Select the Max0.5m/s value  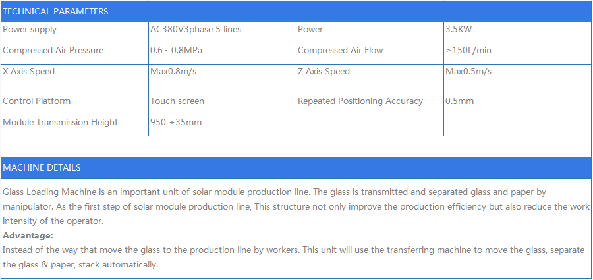468,72
